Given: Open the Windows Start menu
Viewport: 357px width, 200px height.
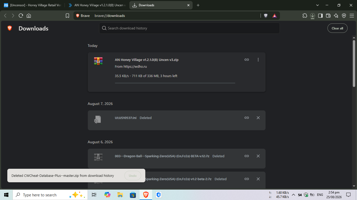Looking at the screenshot, I should click(6, 195).
